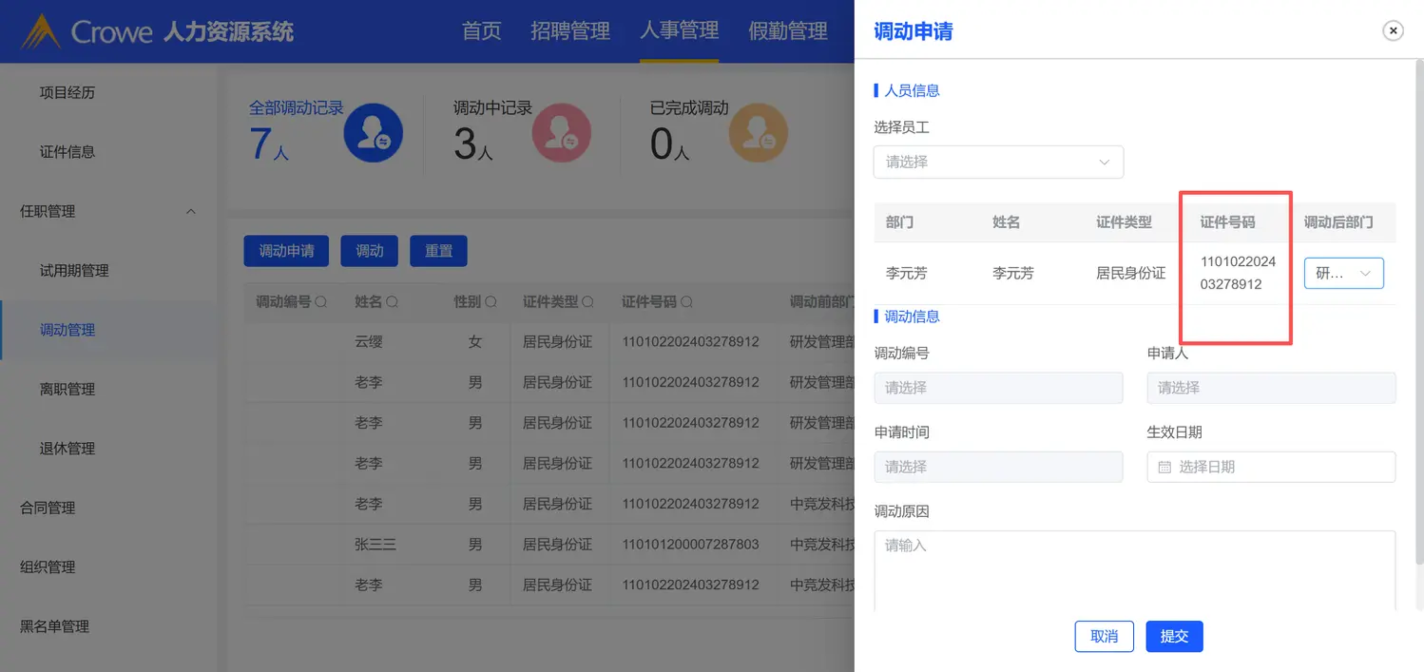Click into the 调动原因 text area
Image resolution: width=1424 pixels, height=672 pixels.
pyautogui.click(x=1134, y=569)
